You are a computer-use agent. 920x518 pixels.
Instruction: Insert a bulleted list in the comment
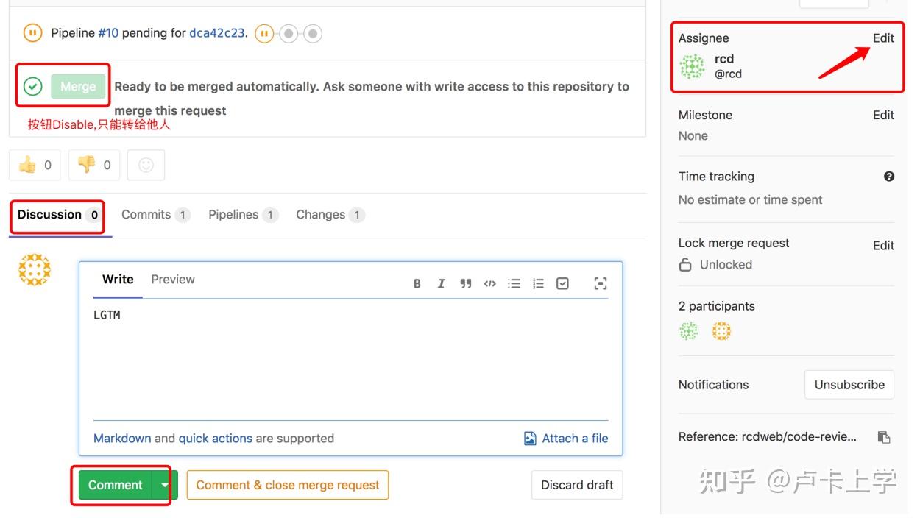(x=514, y=283)
